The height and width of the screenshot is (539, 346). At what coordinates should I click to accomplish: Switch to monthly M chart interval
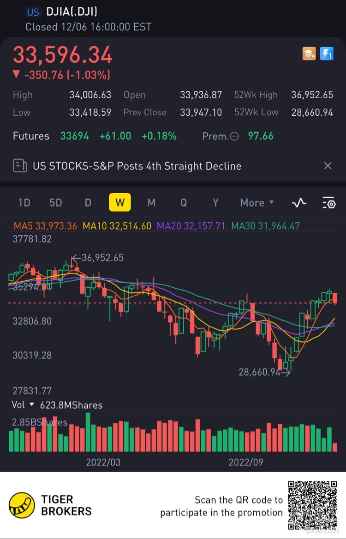[x=151, y=202]
